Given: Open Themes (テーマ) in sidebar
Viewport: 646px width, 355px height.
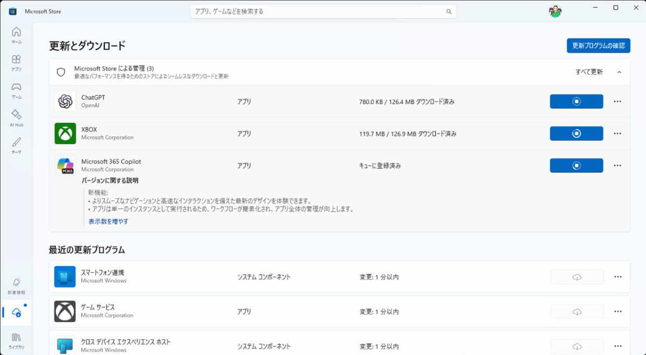Looking at the screenshot, I should (16, 145).
